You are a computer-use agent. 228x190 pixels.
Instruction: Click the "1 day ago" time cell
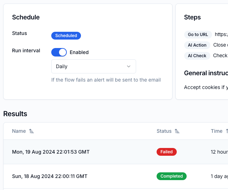point(219,176)
